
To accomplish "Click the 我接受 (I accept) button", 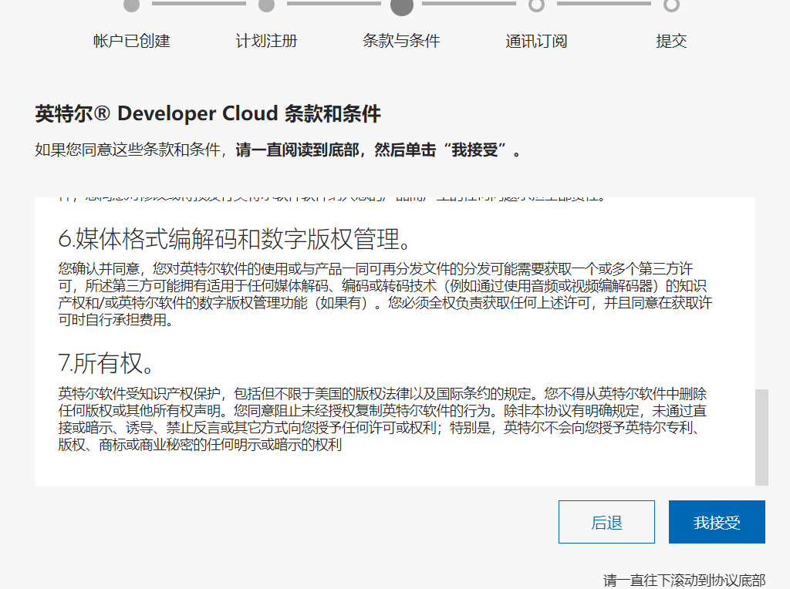I will click(x=717, y=522).
